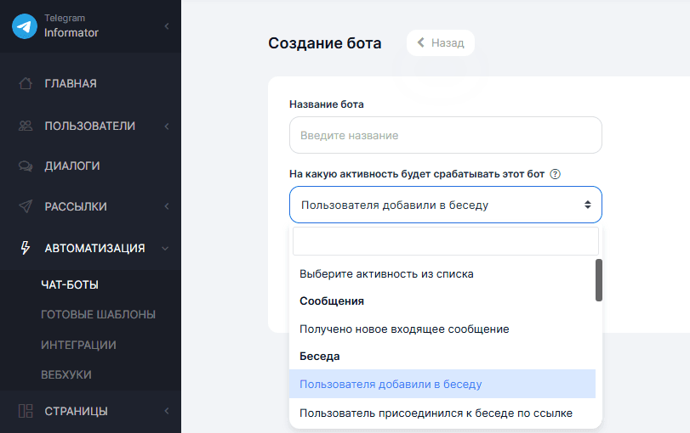
Task: Open the ВЕБХУКИ submenu item
Action: (66, 374)
